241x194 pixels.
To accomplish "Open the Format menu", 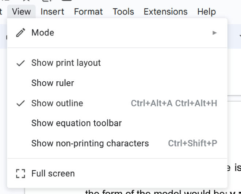I will (88, 12).
